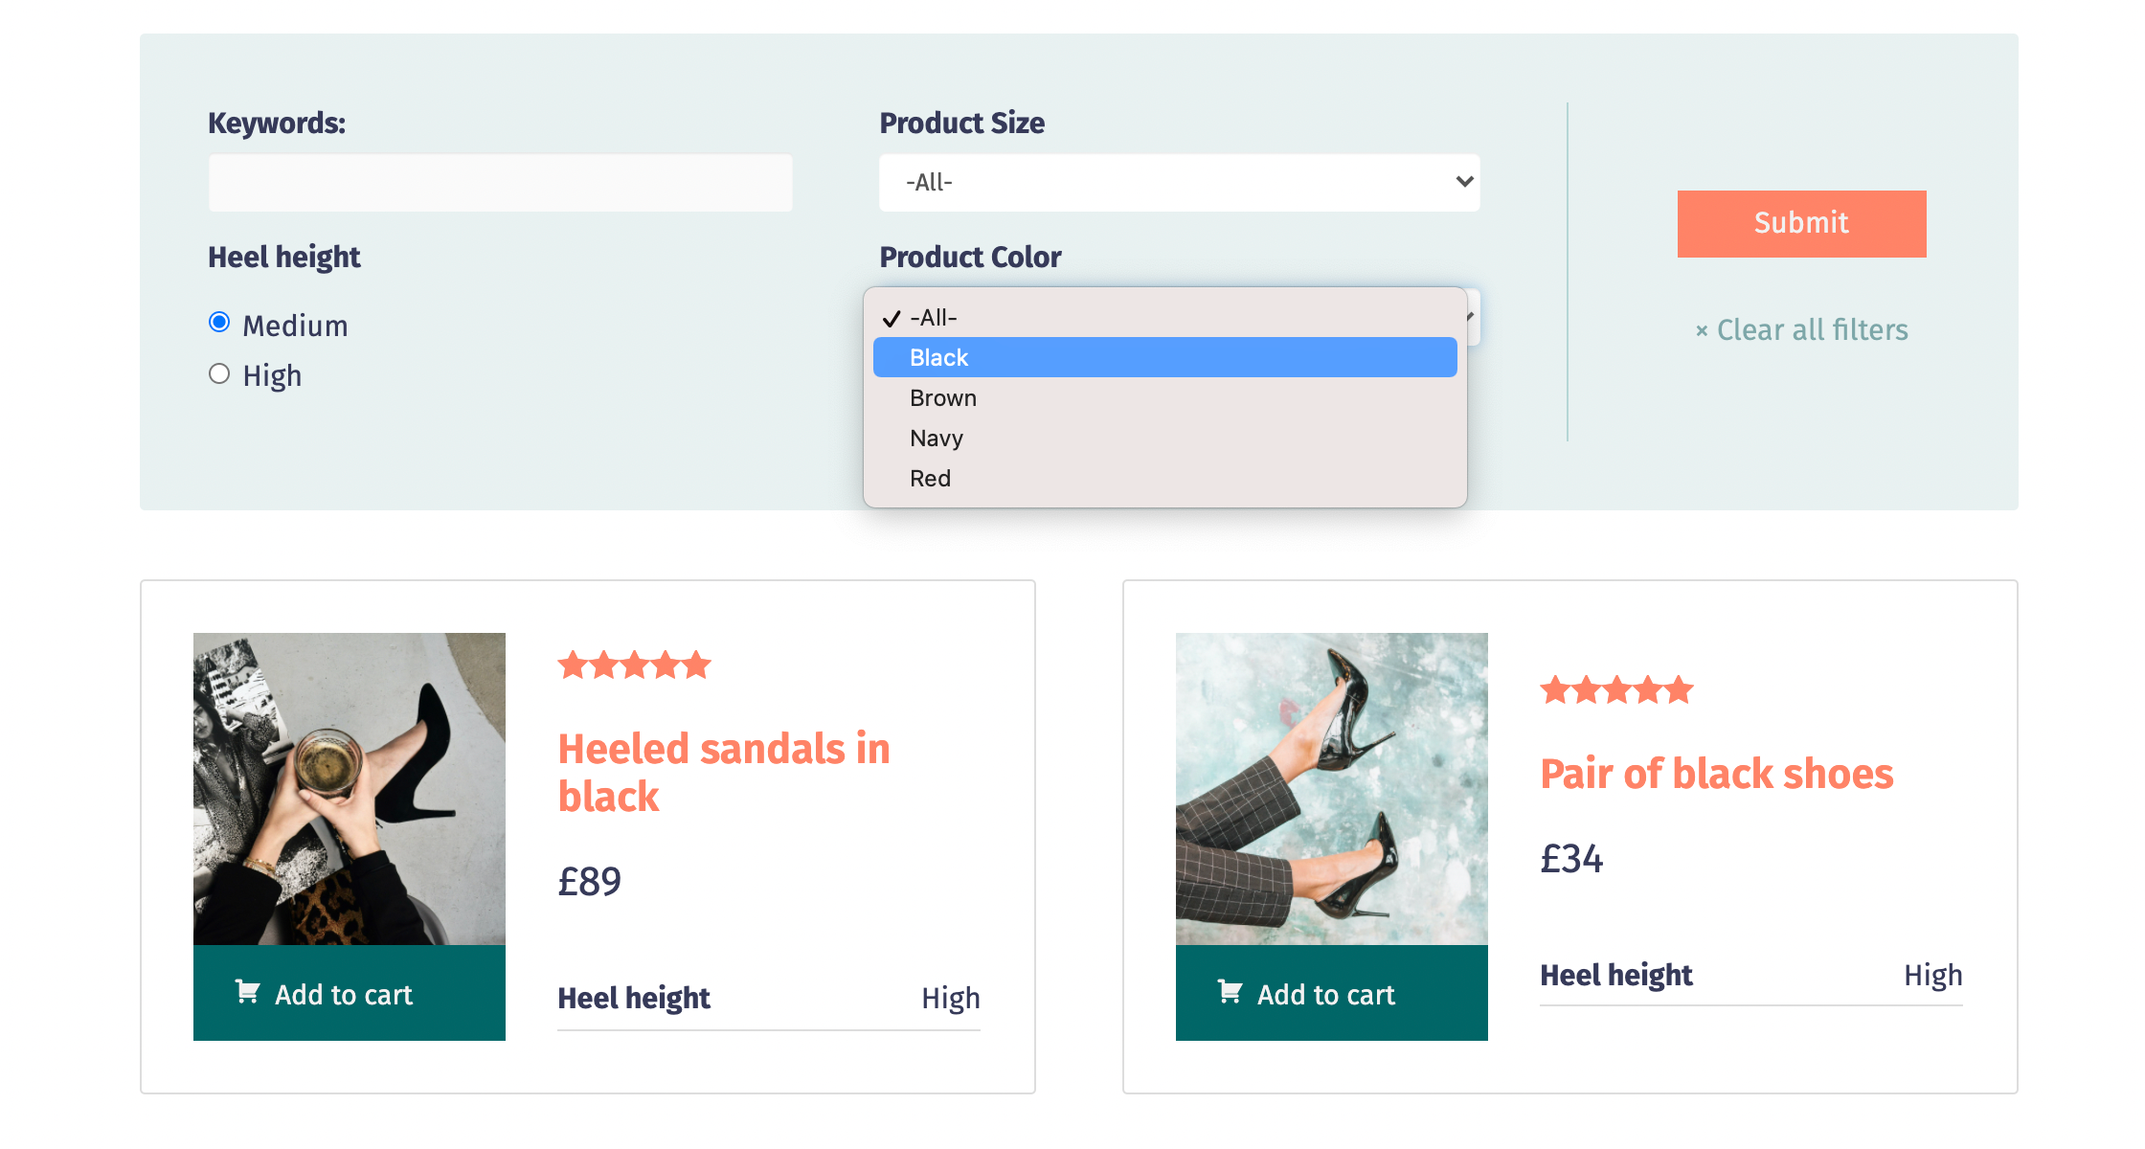Click star rating of Pair of black shoes
Image resolution: width=2145 pixels, height=1149 pixels.
click(1616, 689)
